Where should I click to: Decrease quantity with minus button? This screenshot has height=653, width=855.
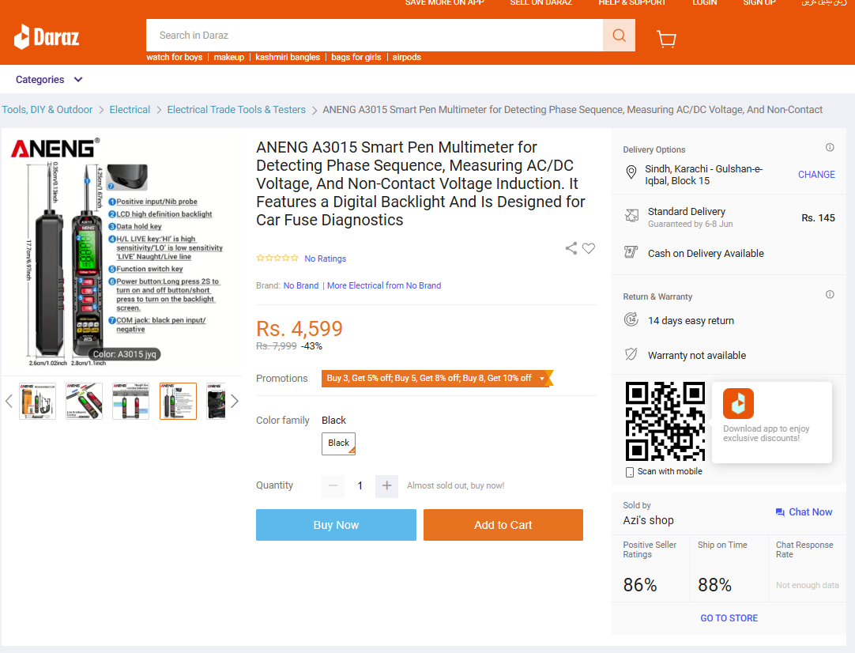[333, 485]
